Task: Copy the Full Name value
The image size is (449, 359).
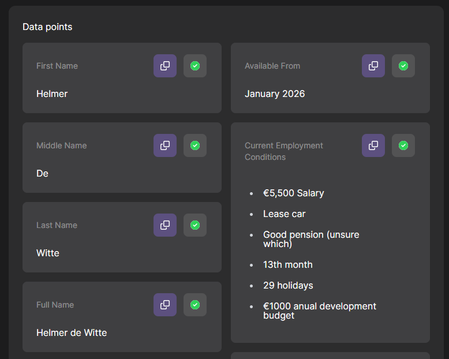Action: [165, 305]
